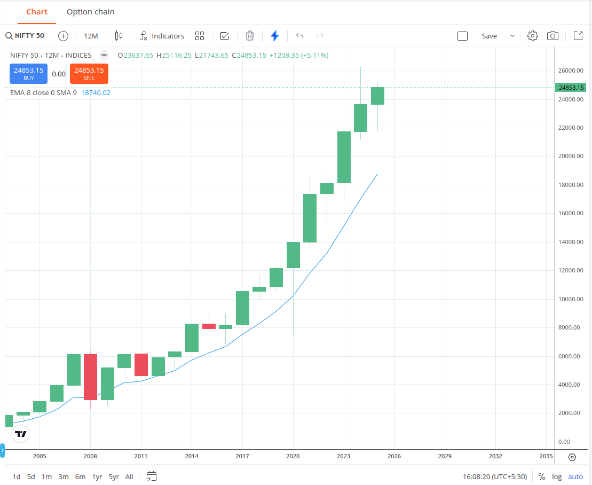
Task: Open the candlestick chart style menu
Action: pos(119,36)
